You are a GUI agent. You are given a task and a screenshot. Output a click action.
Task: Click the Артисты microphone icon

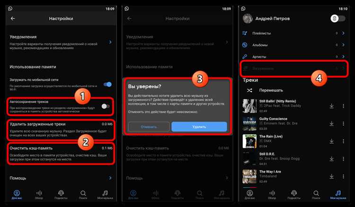(x=245, y=57)
